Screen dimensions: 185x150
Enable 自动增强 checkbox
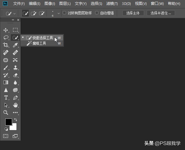[97, 13]
